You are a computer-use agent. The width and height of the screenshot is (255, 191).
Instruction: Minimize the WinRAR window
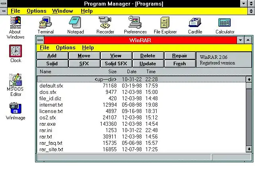pos(240,40)
